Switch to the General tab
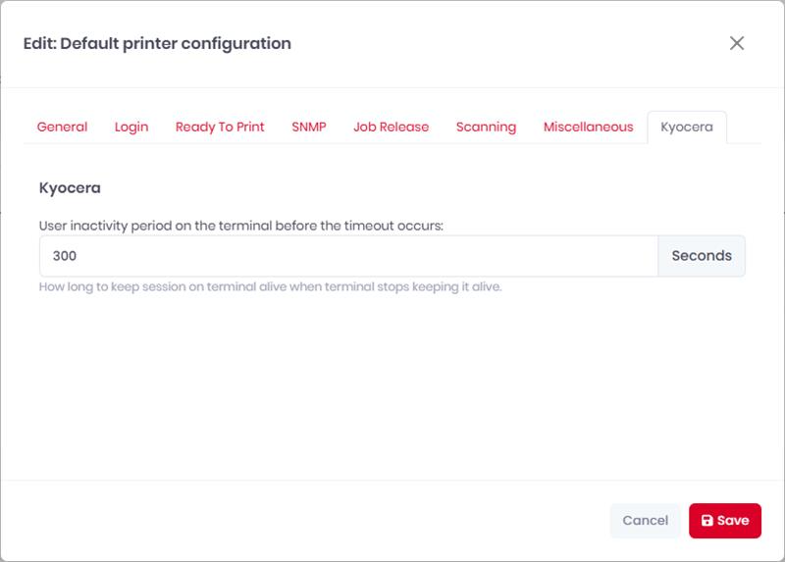 [62, 128]
